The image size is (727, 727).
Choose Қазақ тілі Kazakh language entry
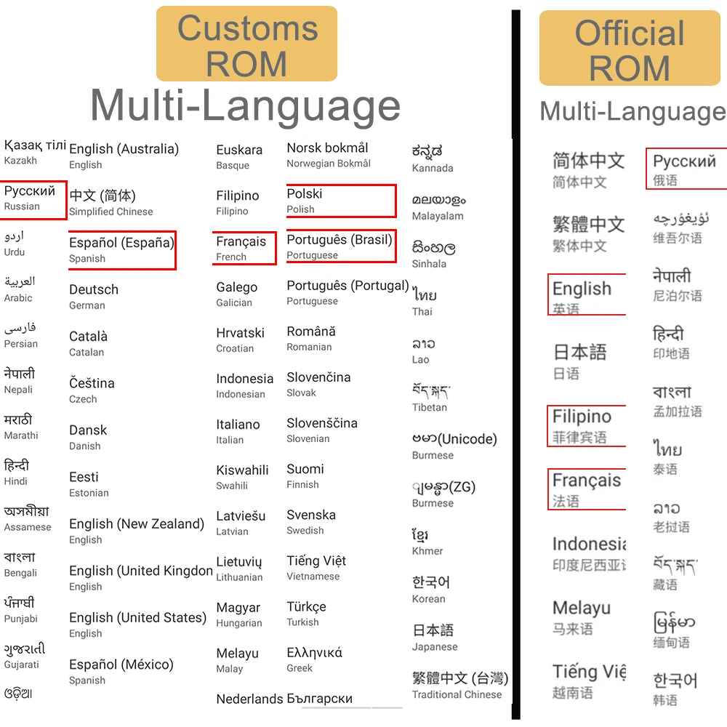pos(35,152)
